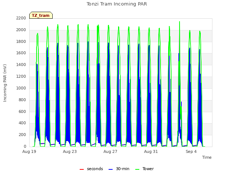Click the 1200 y-axis tick value
Viewport: 234px width, 176px height.
point(21,77)
